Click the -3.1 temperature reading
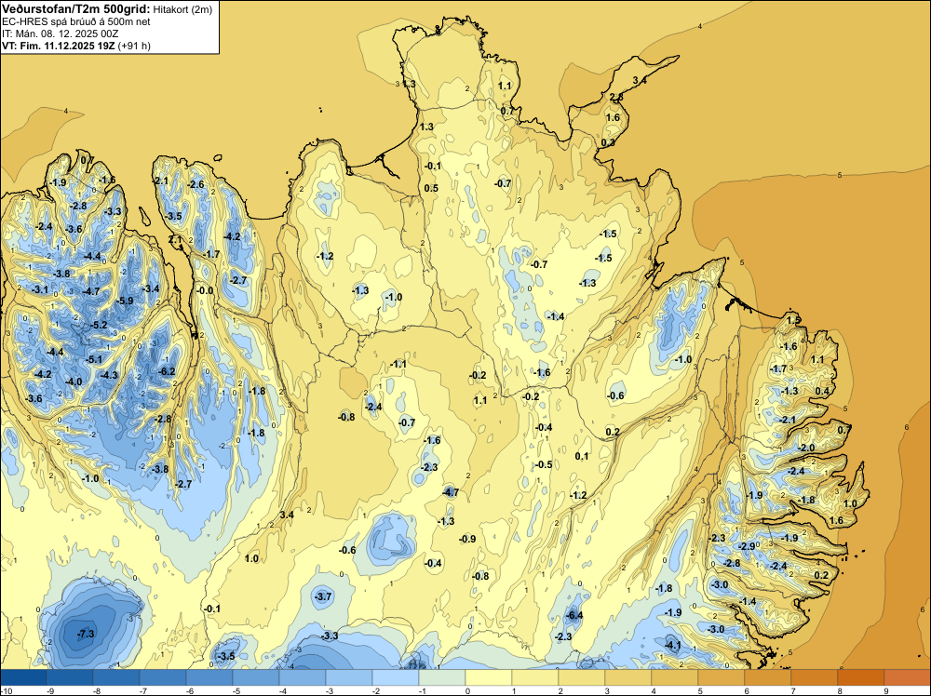This screenshot has width=931, height=696. [40, 289]
